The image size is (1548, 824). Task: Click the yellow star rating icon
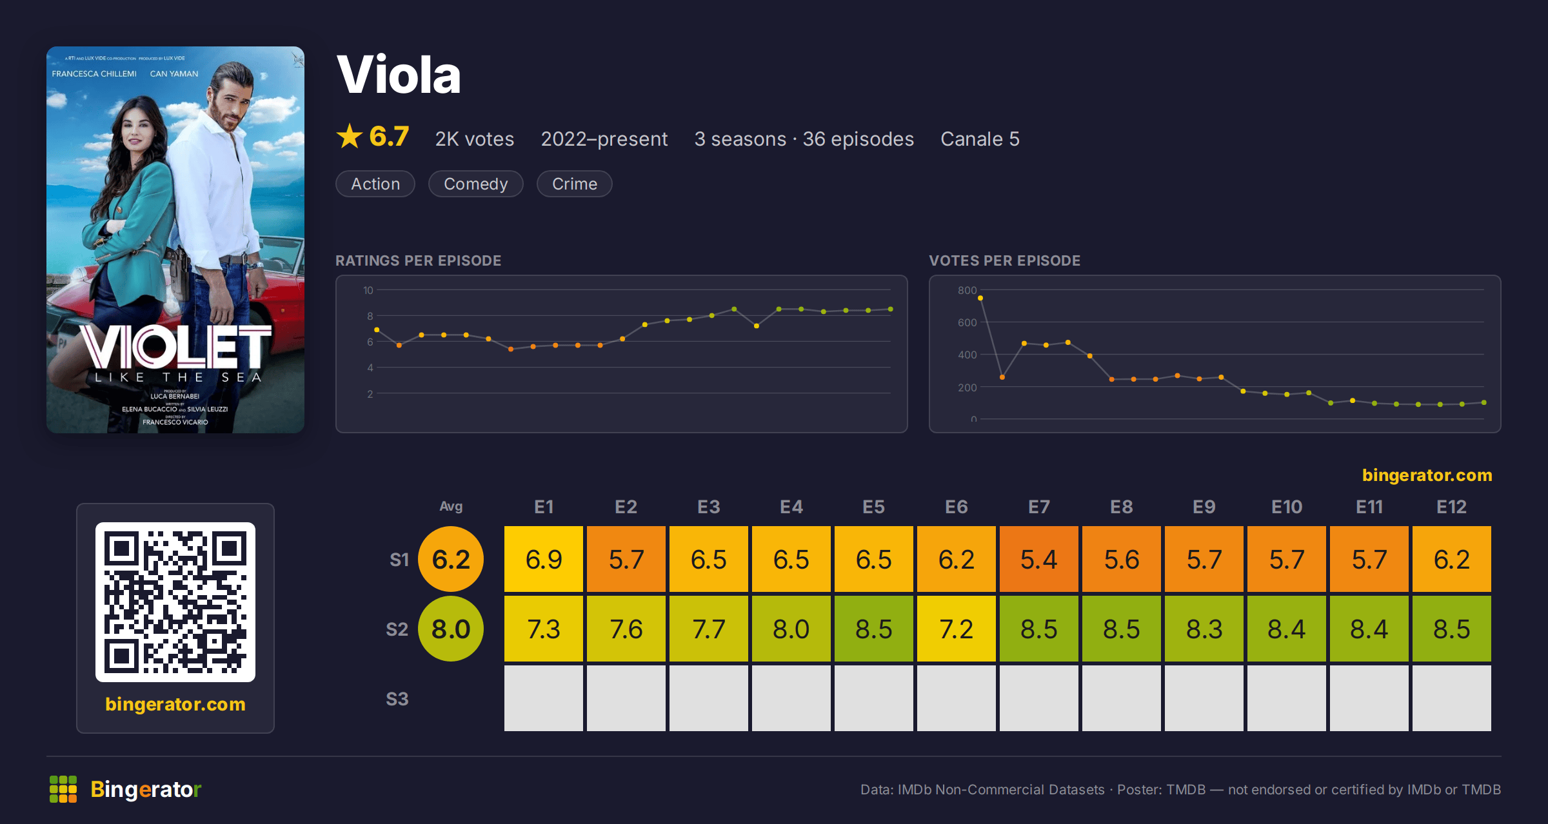point(350,136)
